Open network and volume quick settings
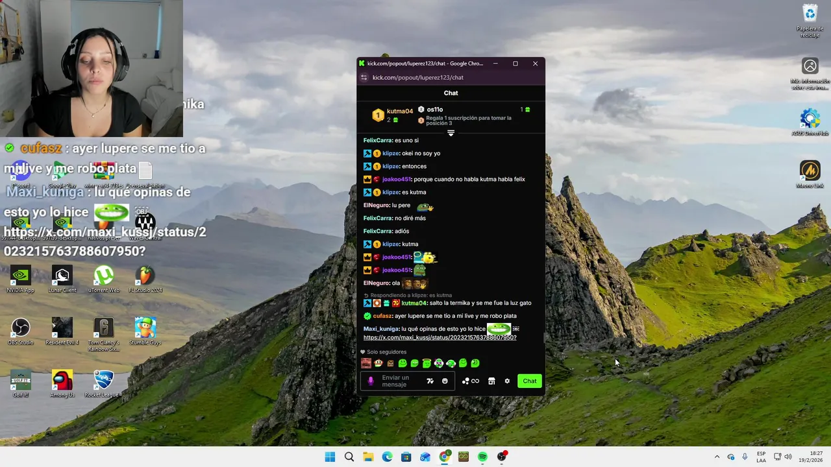Image resolution: width=831 pixels, height=467 pixels. click(783, 457)
